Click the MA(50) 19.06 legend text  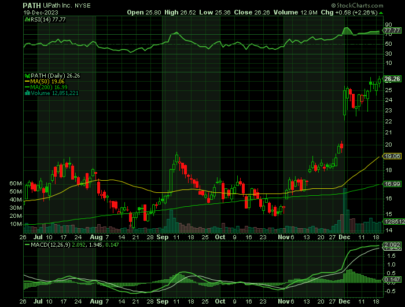pyautogui.click(x=47, y=82)
